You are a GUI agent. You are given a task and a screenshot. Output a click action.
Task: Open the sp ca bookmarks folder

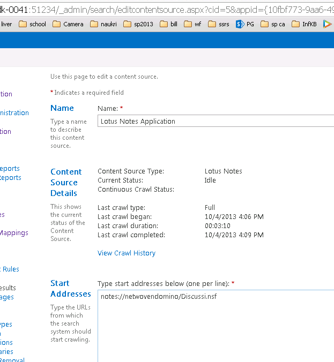(272, 24)
